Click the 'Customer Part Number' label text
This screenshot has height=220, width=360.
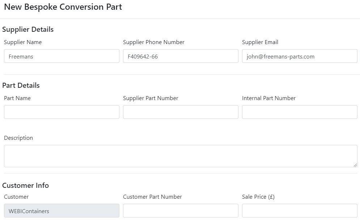pos(152,197)
